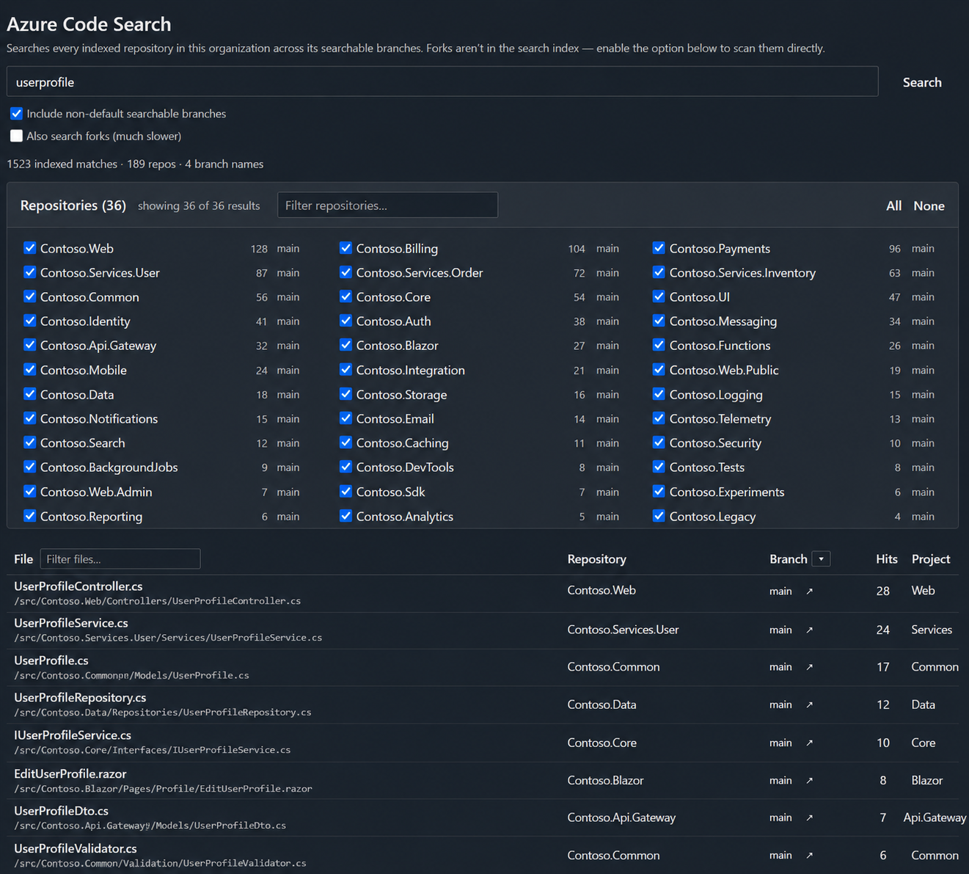Select Contoso.Services.Inventory repository label
This screenshot has width=969, height=874.
742,273
